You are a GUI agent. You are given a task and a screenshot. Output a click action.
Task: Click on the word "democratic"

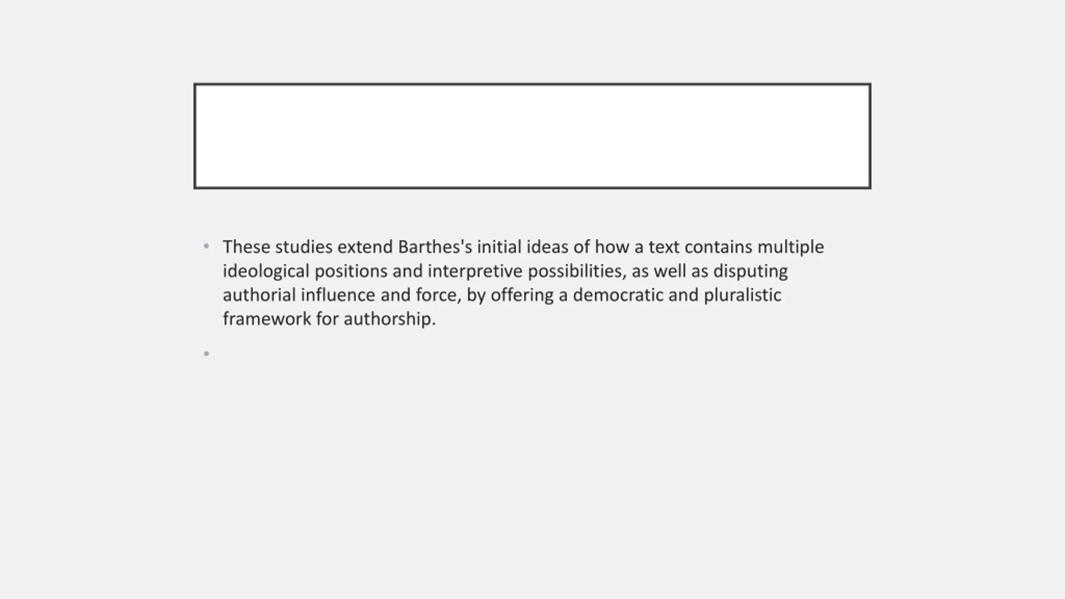618,295
